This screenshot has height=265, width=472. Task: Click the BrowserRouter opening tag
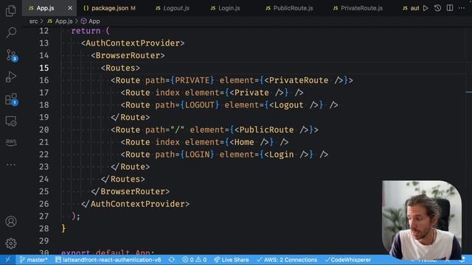[x=128, y=56]
